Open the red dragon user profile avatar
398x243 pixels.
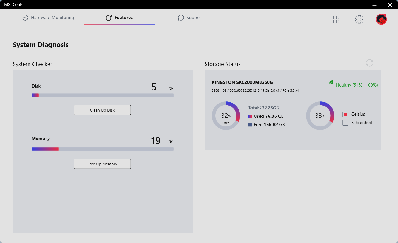[381, 19]
